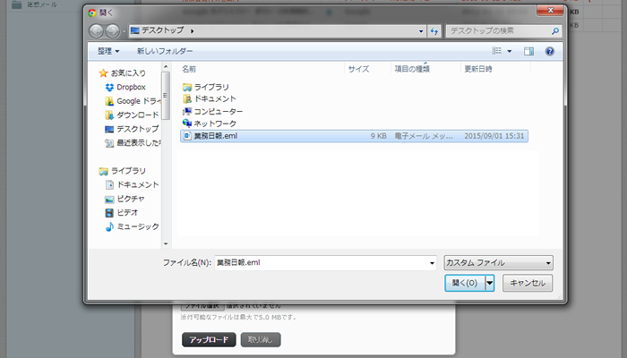Select the 業務日報.eml file
The height and width of the screenshot is (358, 627).
(x=215, y=136)
